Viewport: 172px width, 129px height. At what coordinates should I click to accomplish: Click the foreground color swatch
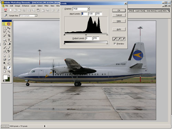click(x=5, y=77)
